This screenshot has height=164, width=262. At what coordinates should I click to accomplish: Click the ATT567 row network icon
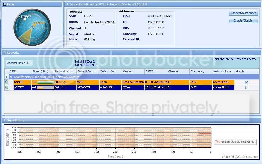[x=6, y=87]
